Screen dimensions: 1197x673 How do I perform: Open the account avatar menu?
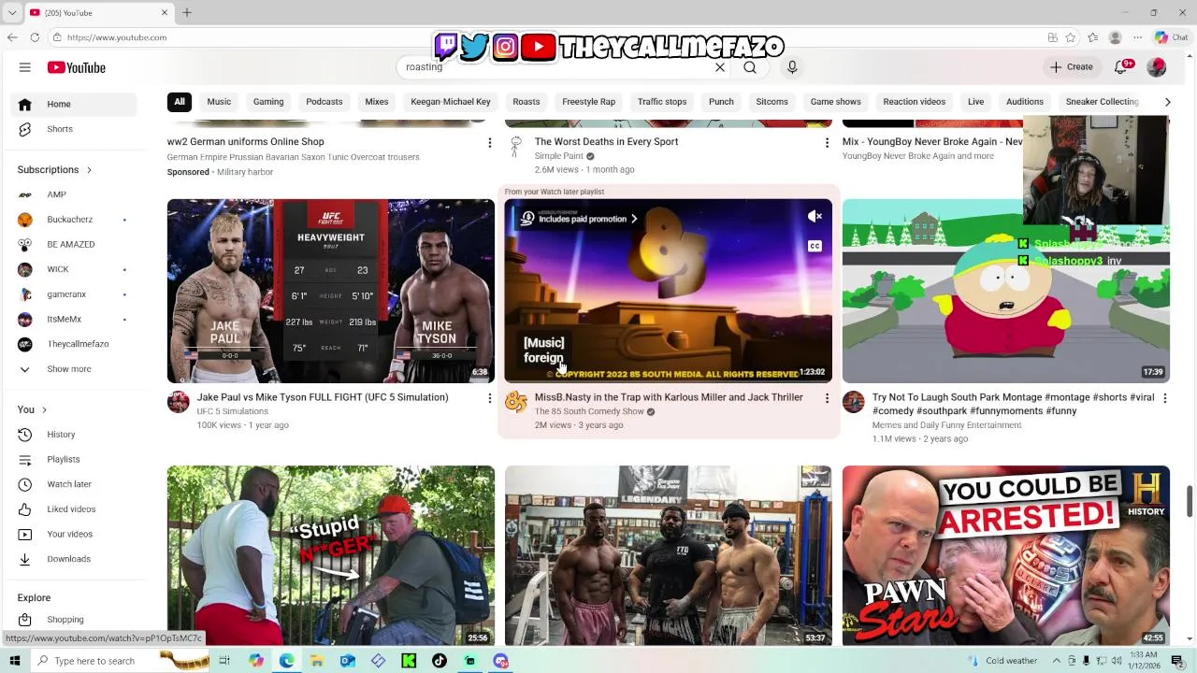(x=1157, y=67)
